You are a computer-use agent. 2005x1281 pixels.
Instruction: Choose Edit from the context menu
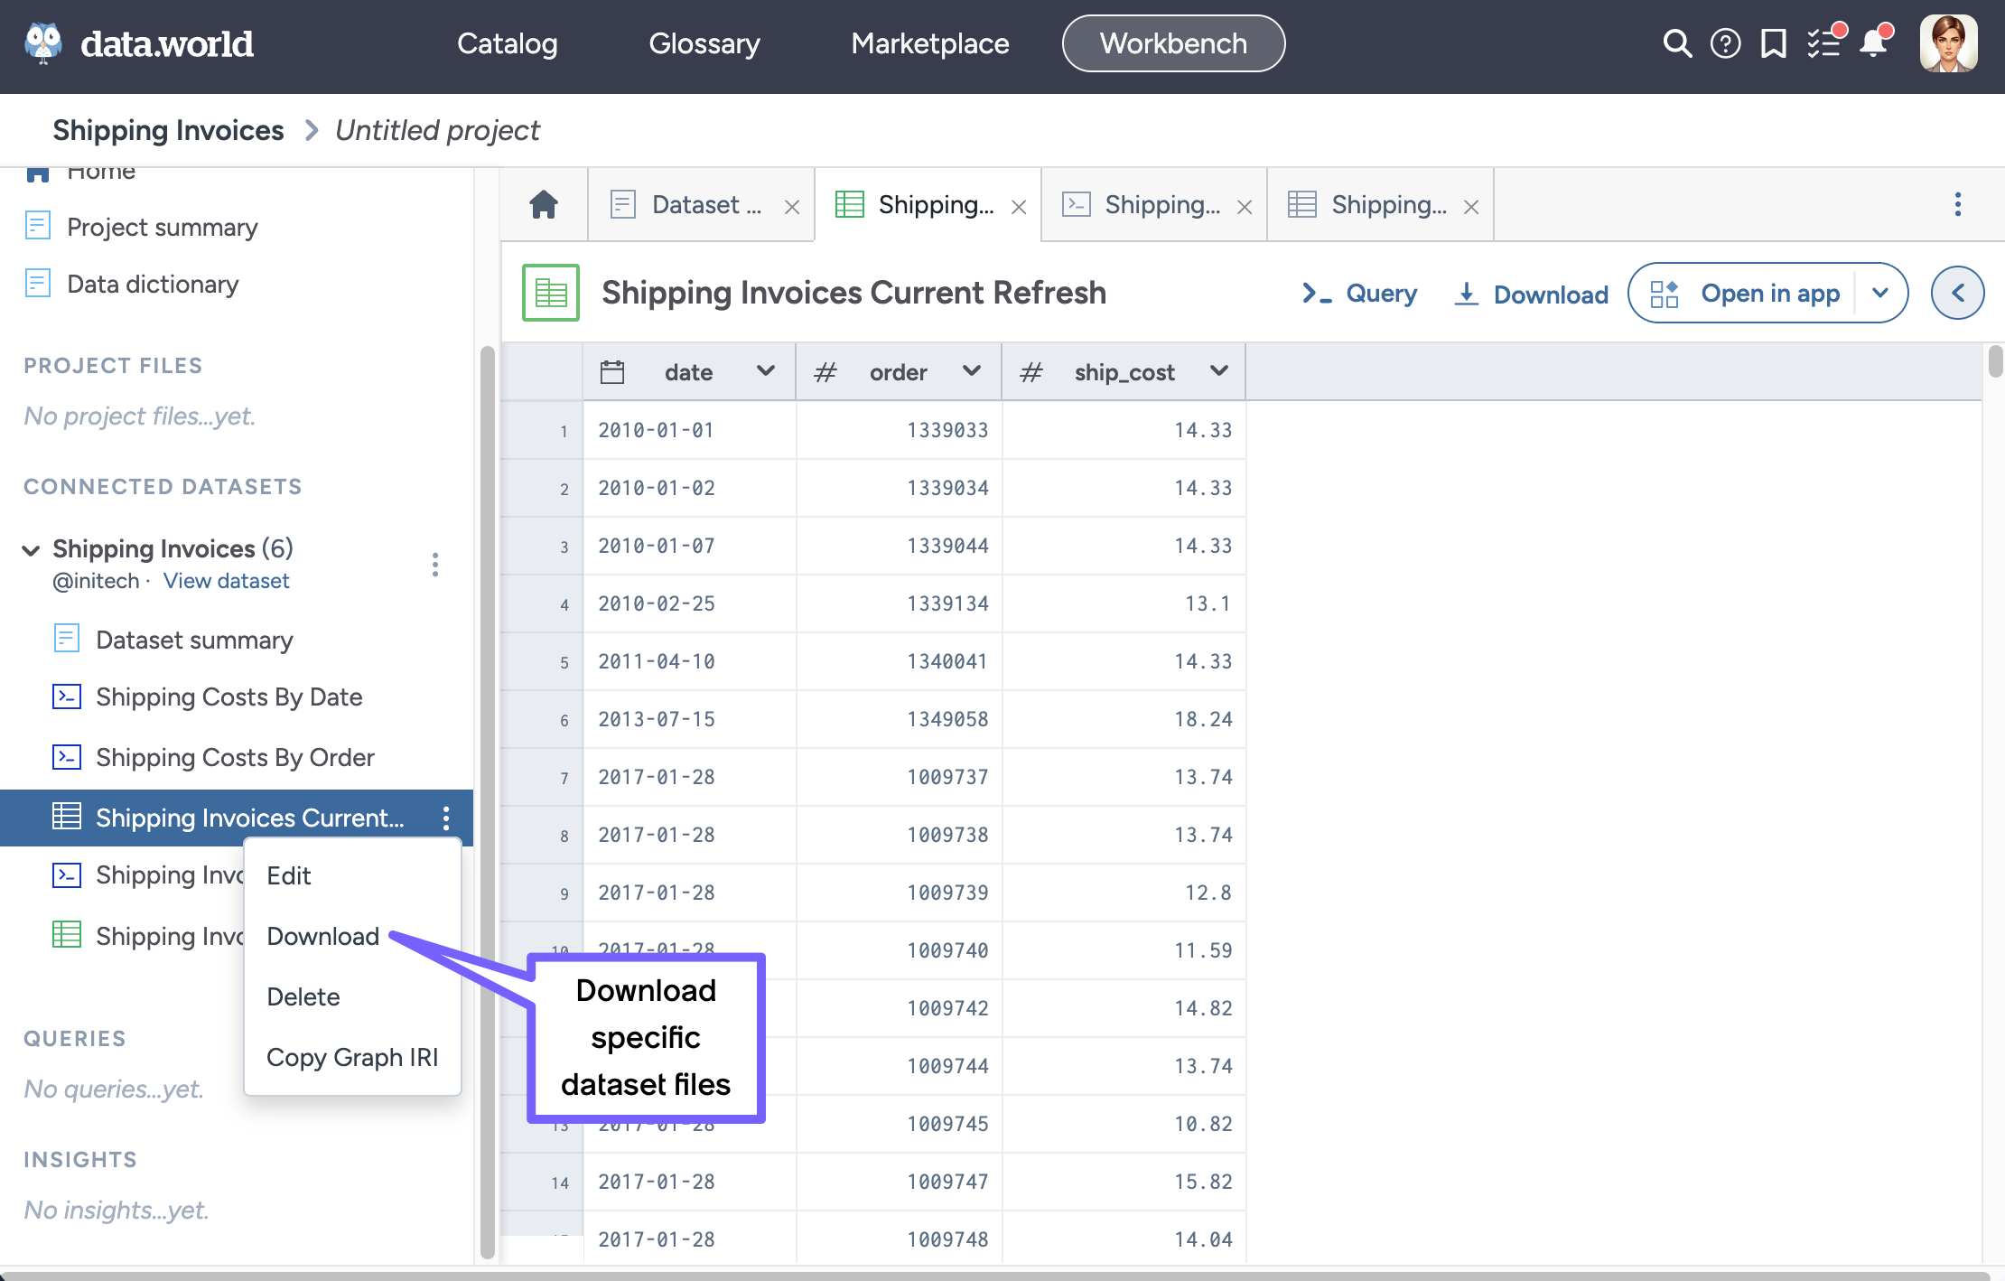click(x=353, y=875)
